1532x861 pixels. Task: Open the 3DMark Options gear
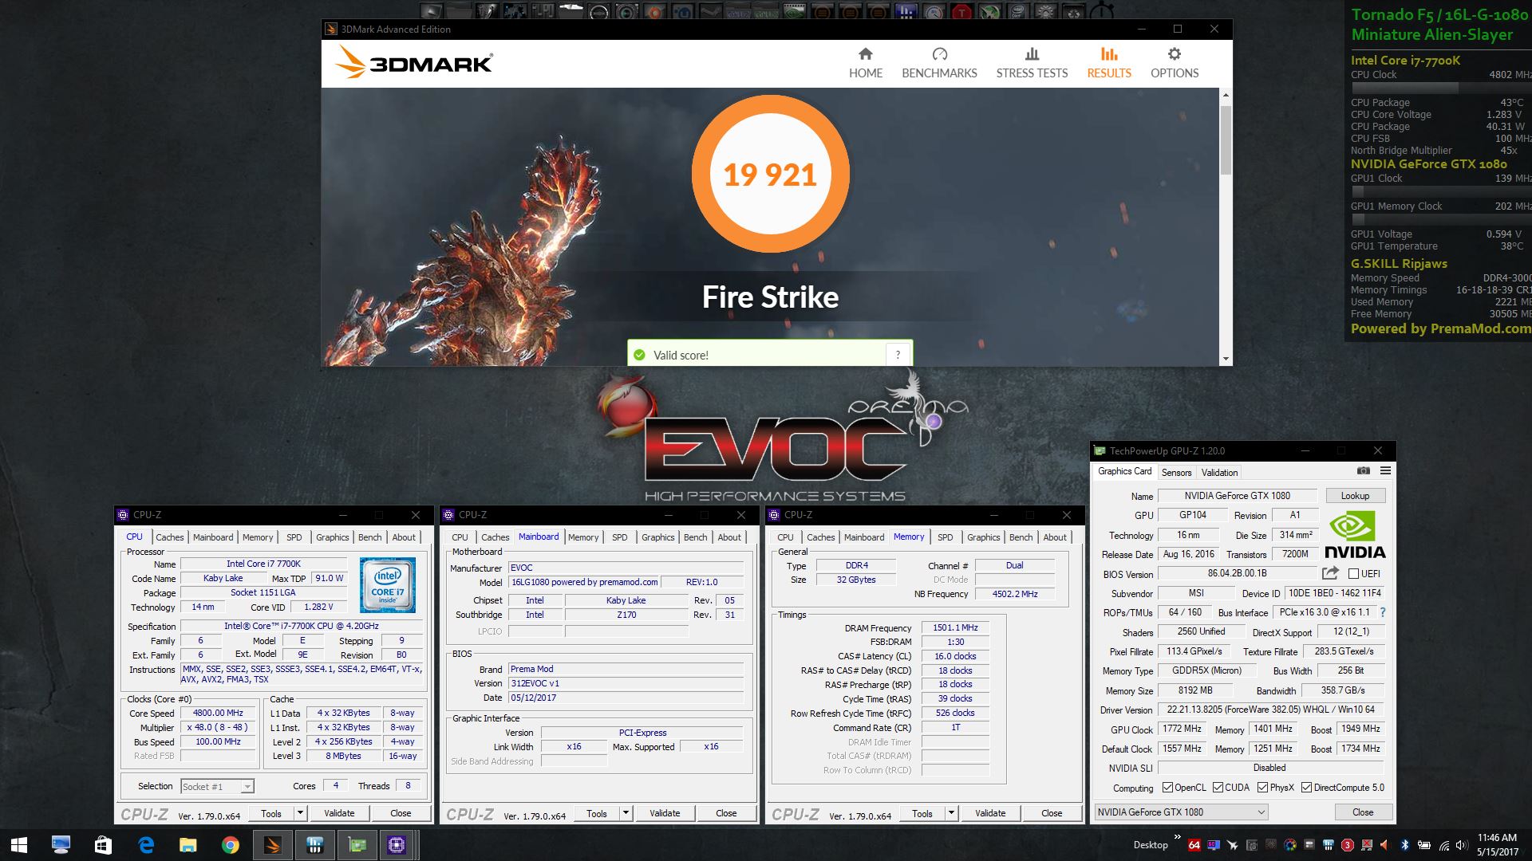point(1174,54)
